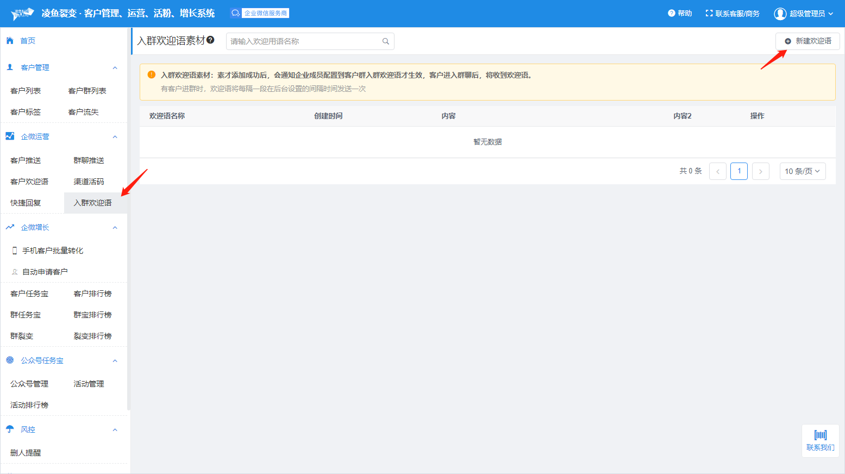The height and width of the screenshot is (474, 845).
Task: Open the 10 条/页 page size dropdown
Action: pos(802,171)
